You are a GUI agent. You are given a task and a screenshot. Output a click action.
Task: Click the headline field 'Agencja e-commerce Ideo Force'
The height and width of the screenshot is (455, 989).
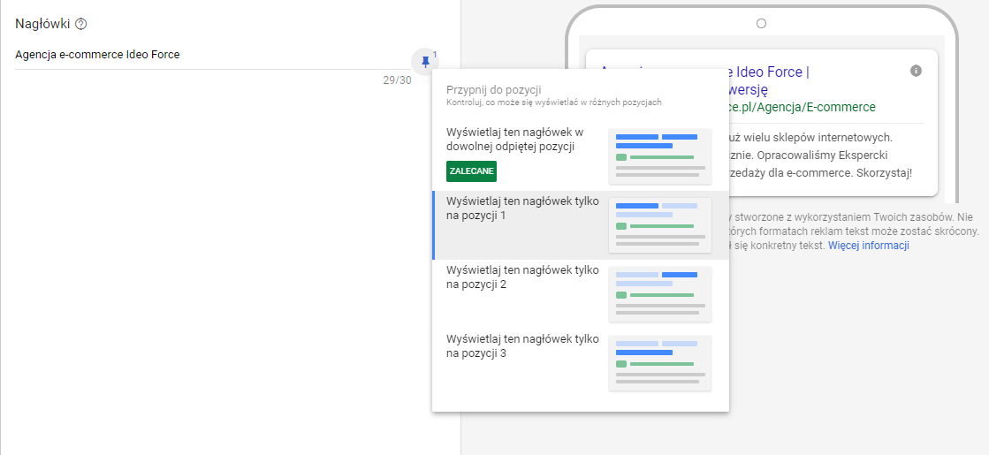pyautogui.click(x=212, y=56)
